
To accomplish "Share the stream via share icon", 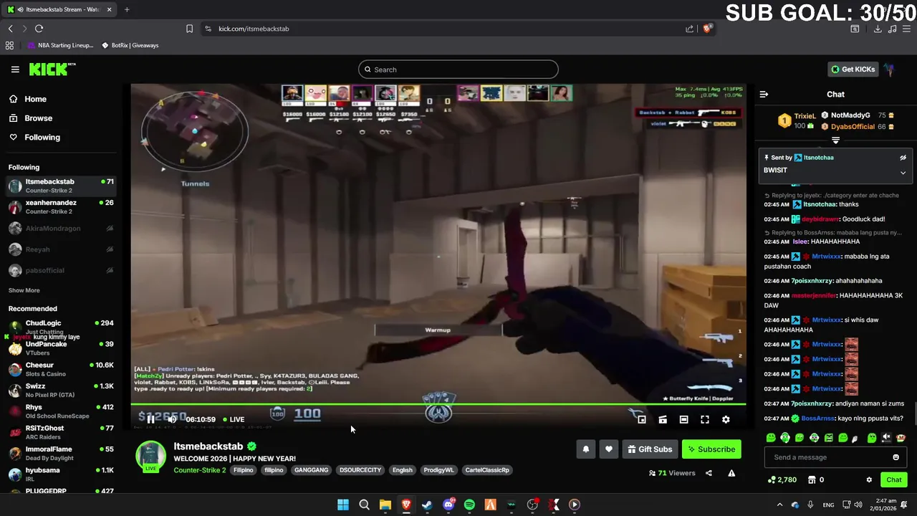I will pos(709,473).
